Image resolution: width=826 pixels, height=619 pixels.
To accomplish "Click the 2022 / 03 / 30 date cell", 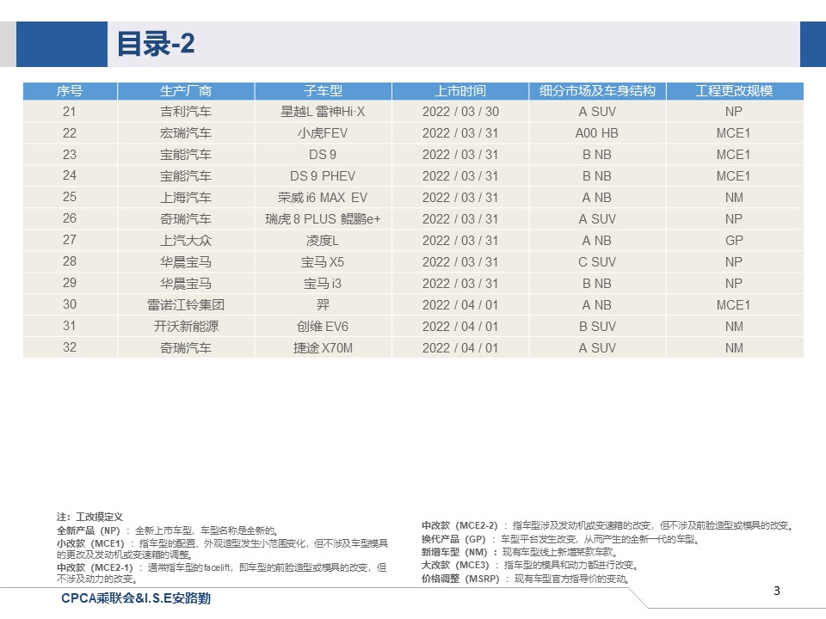I will pyautogui.click(x=460, y=112).
